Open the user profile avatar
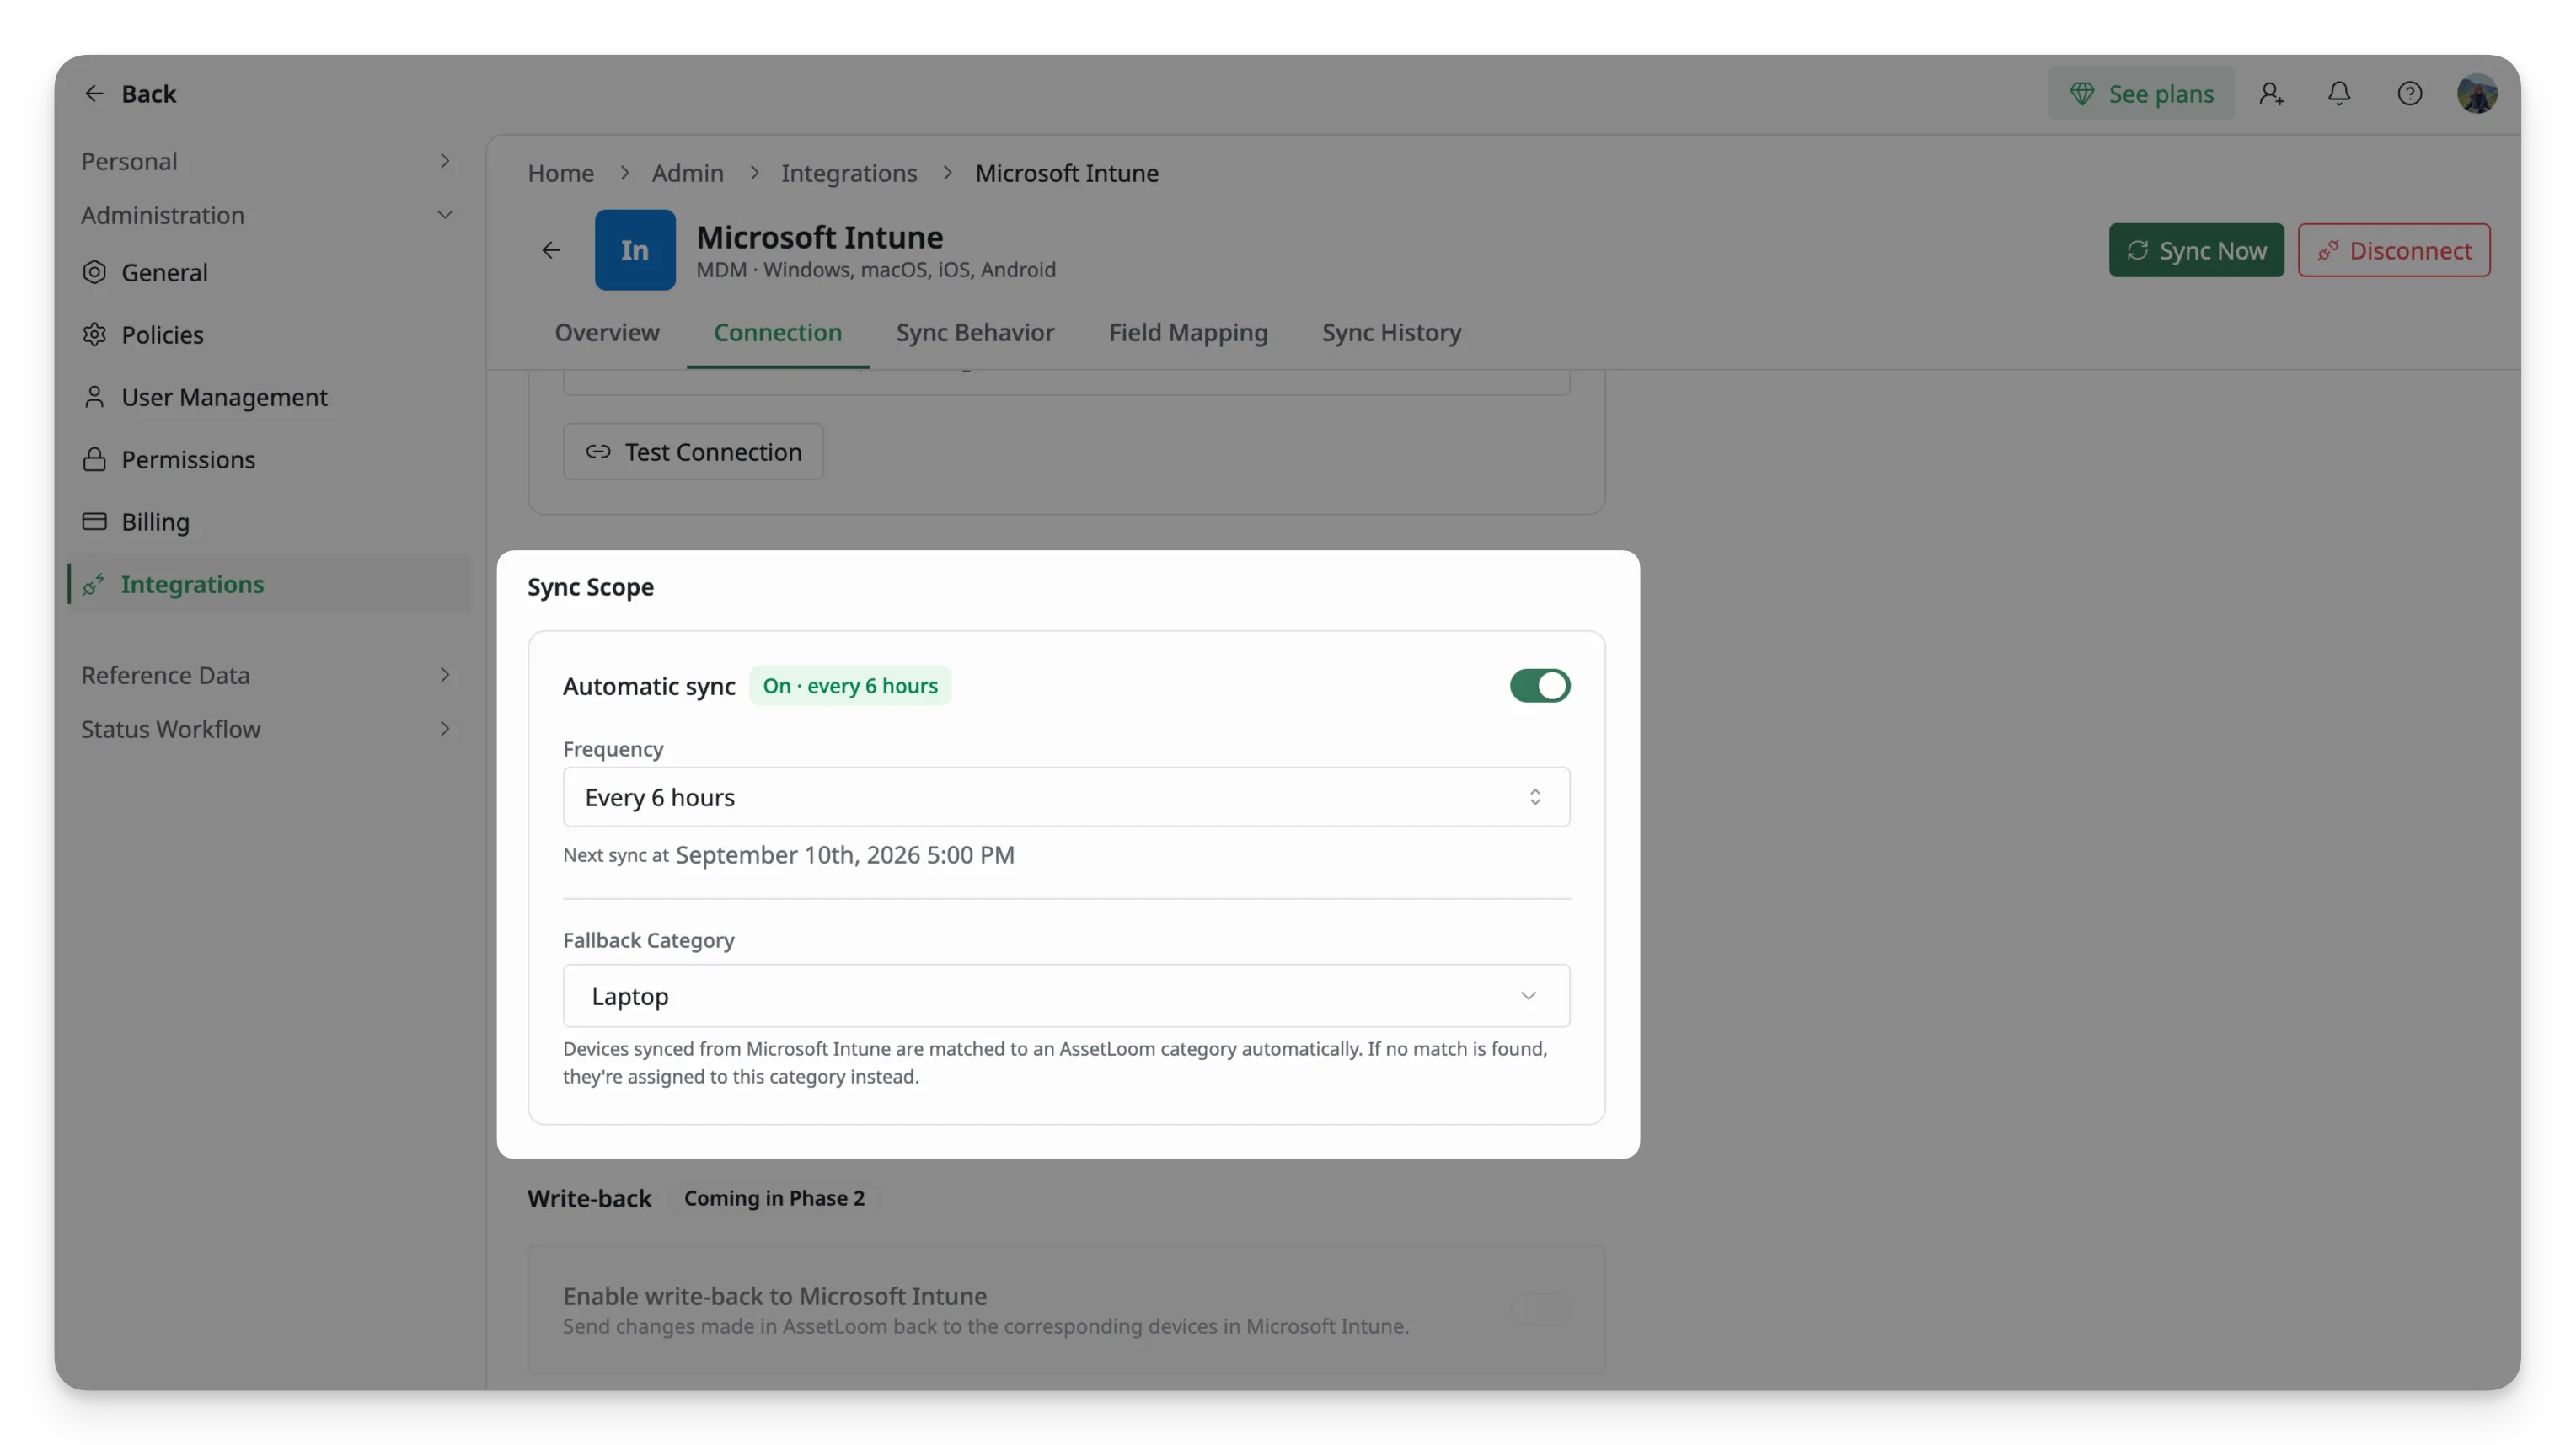Image resolution: width=2576 pixels, height=1445 pixels. point(2477,93)
